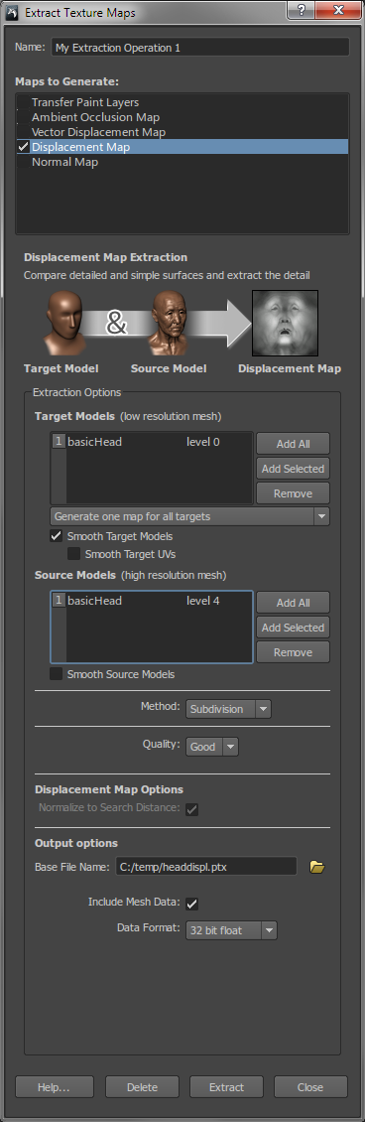This screenshot has width=365, height=1122.
Task: Toggle the Transfer Paint Layers checkbox
Action: pos(24,102)
